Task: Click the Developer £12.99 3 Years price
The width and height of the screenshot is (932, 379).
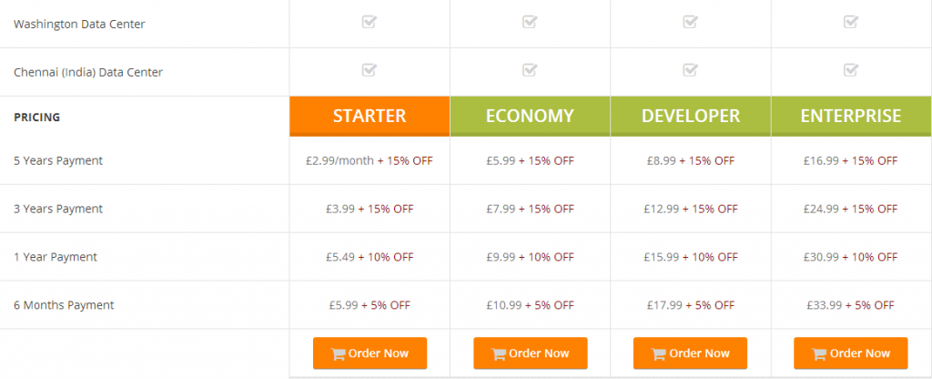Action: [x=662, y=209]
